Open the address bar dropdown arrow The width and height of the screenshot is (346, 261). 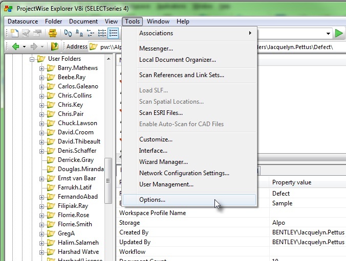pos(328,34)
